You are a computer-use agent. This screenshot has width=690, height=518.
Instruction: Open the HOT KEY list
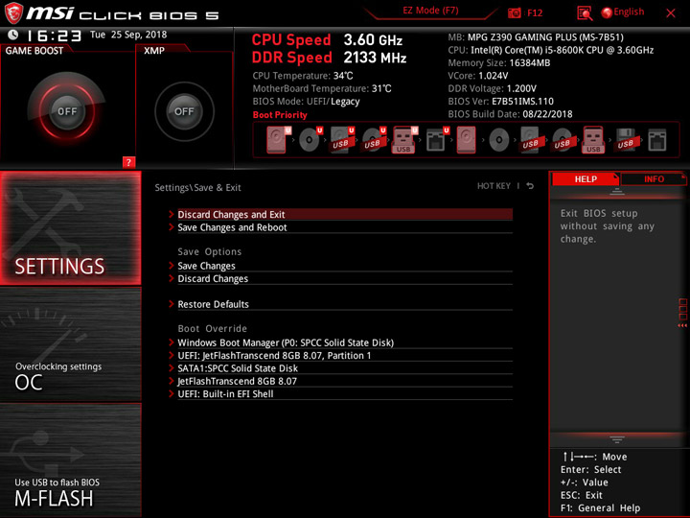(x=494, y=186)
